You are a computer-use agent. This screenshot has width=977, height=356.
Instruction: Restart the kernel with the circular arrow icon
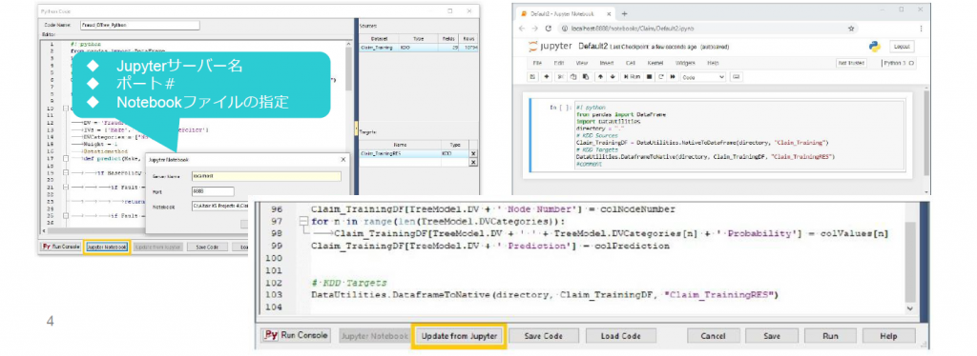[661, 77]
